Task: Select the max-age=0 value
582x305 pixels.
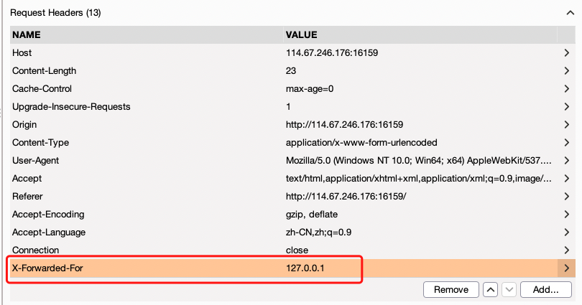Action: tap(310, 88)
